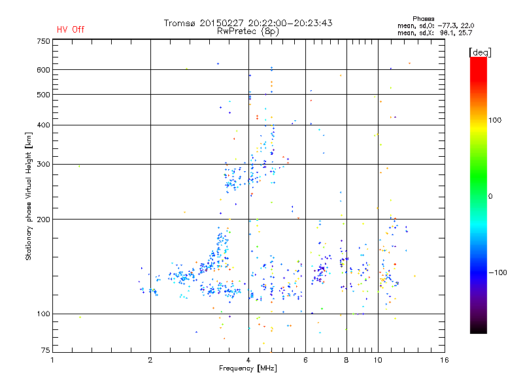Click the x-axis '1' tick label

(x=52, y=360)
